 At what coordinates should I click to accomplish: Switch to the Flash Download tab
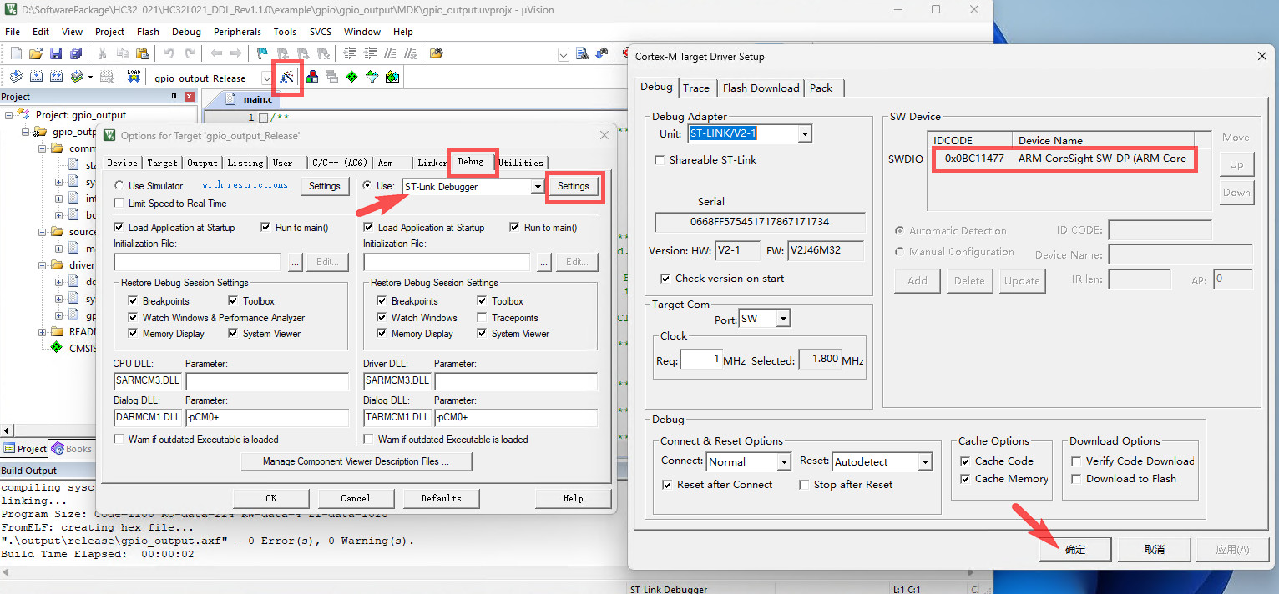[761, 88]
